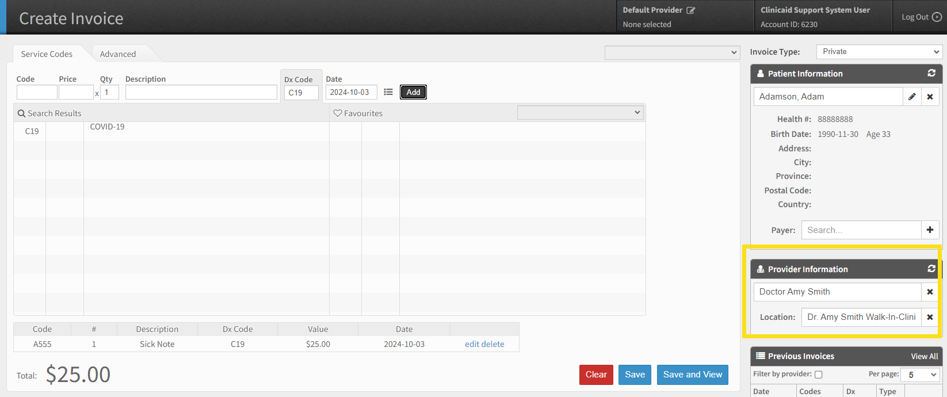Open View All previous invoices

[925, 356]
